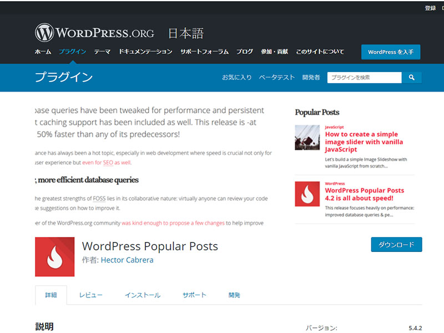Switch to the レビュー tab
The width and height of the screenshot is (444, 333).
pyautogui.click(x=90, y=295)
